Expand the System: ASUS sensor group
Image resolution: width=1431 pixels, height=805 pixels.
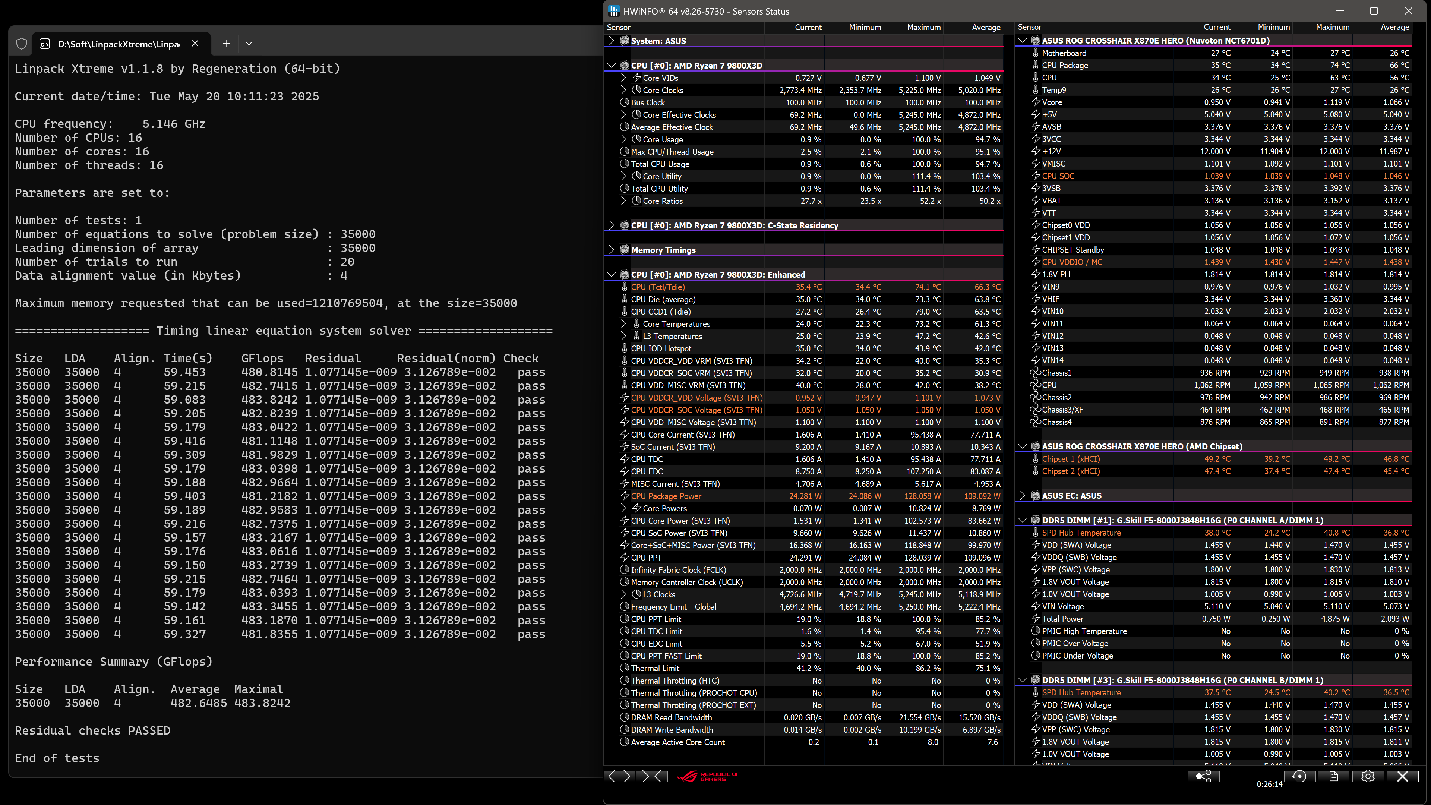[612, 41]
